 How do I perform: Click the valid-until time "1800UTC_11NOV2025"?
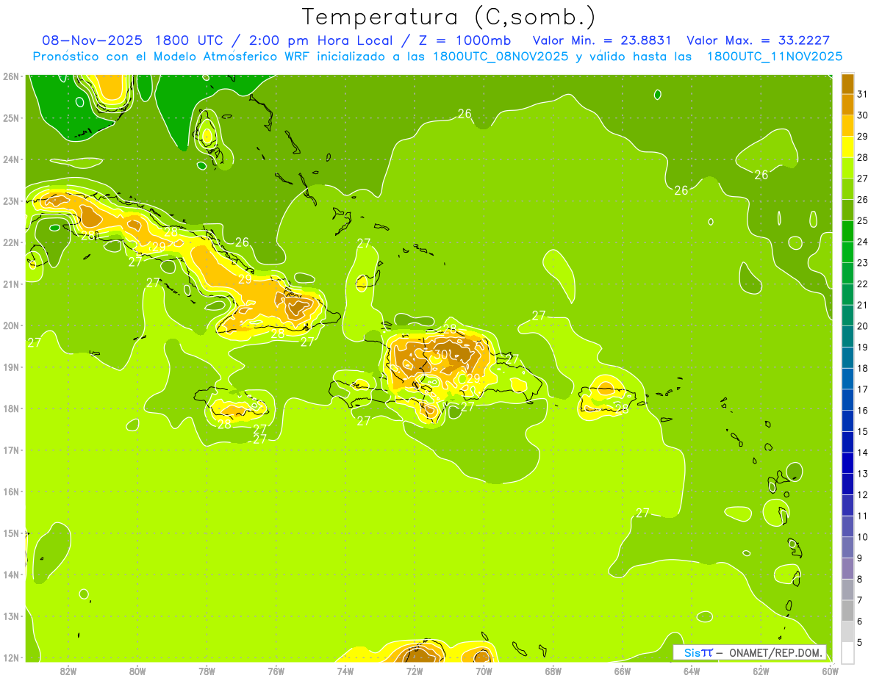[x=775, y=57]
